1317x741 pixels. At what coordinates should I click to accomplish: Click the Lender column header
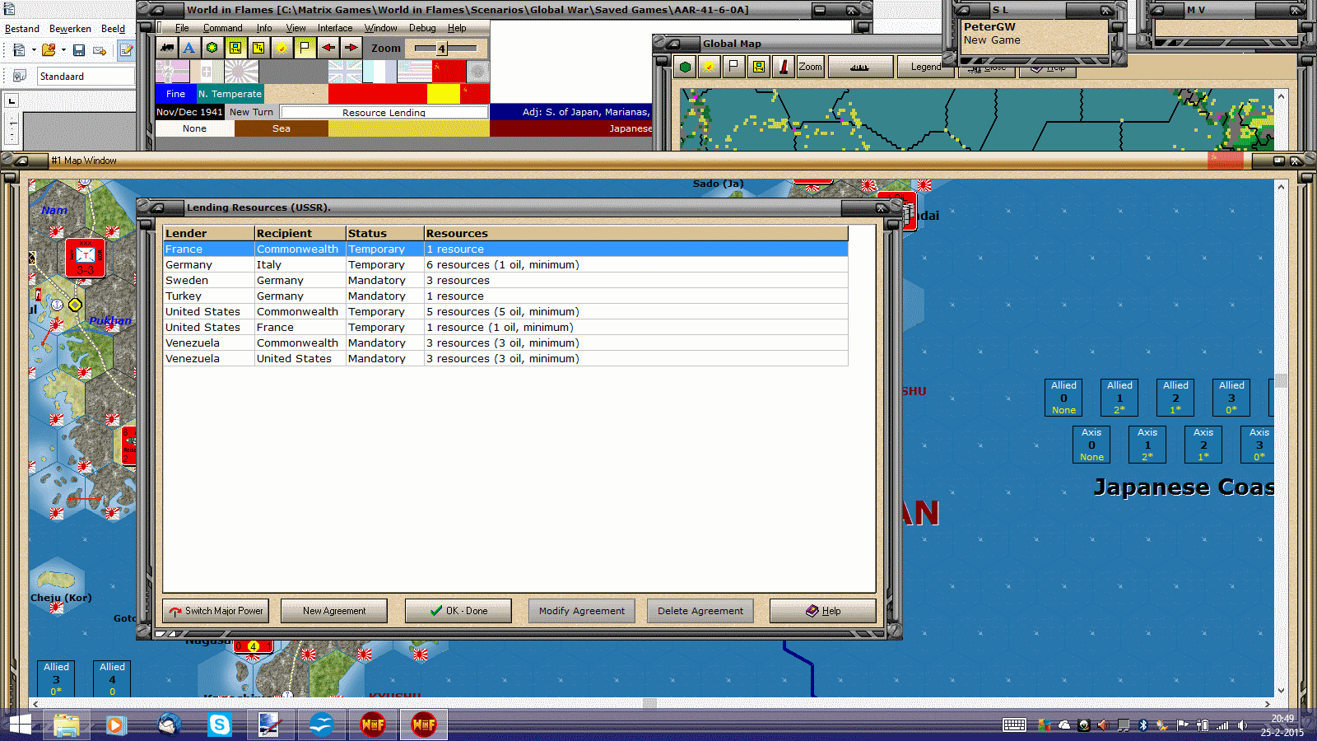tap(209, 234)
